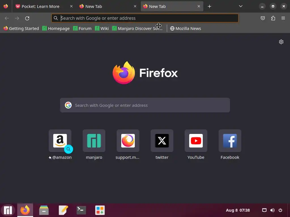This screenshot has height=217, width=290.
Task: Open the network status tray icon
Action: tap(265, 210)
